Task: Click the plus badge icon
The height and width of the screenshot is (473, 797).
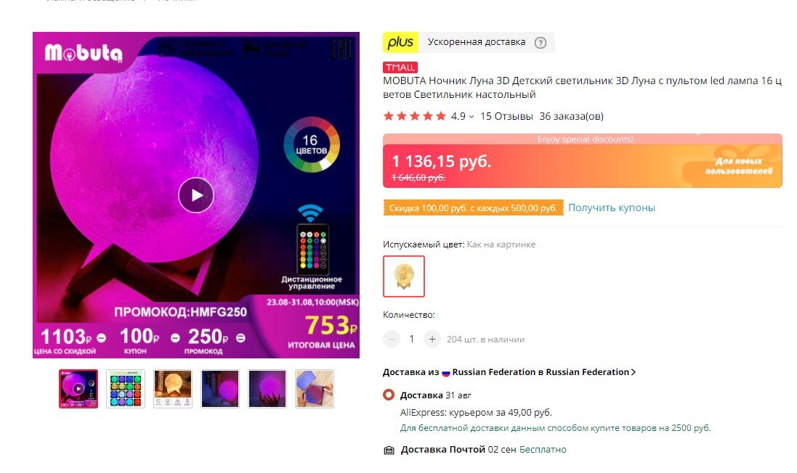Action: (x=400, y=43)
